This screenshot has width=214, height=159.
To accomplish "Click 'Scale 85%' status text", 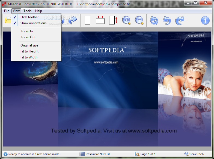I will click(x=197, y=154).
